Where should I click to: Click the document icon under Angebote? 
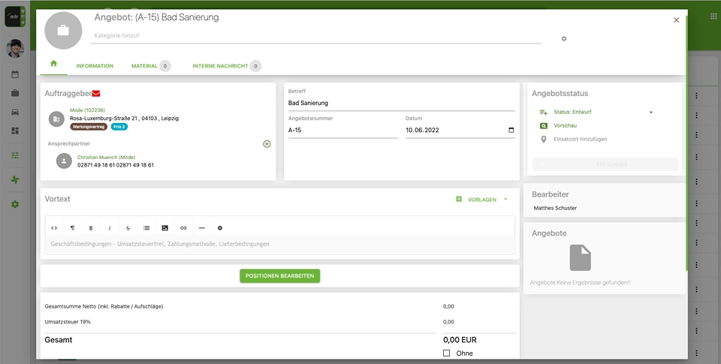[580, 258]
